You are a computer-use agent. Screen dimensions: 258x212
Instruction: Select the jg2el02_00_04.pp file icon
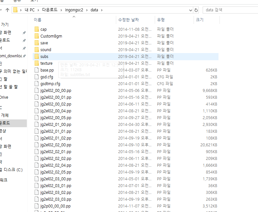tap(37, 111)
